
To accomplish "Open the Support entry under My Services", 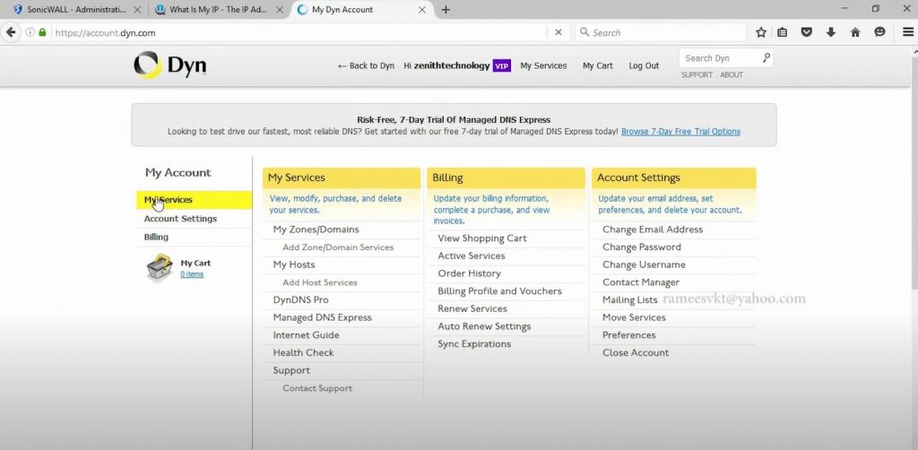I will coord(291,370).
